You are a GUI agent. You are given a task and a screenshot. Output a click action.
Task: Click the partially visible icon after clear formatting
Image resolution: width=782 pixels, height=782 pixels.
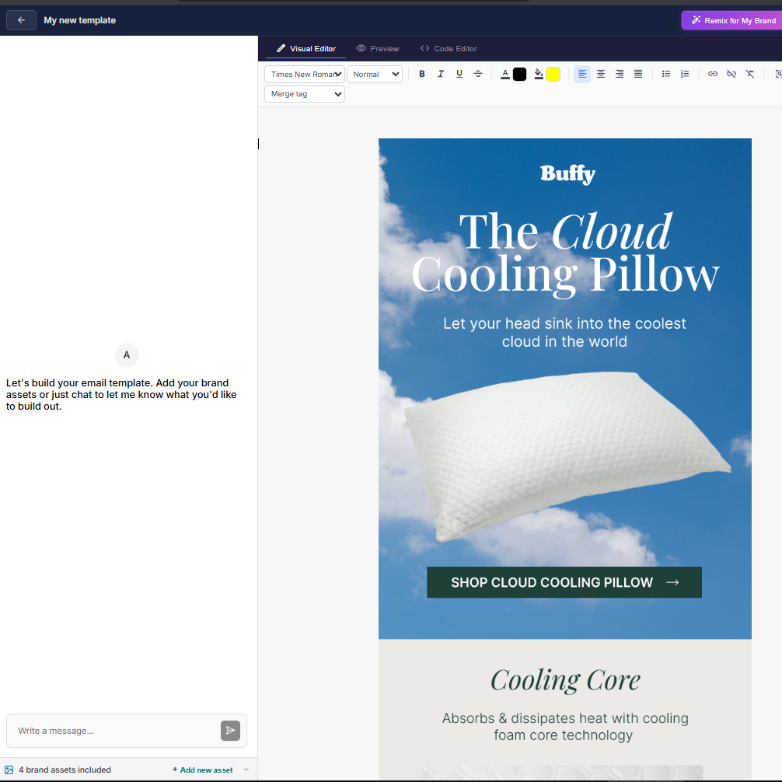point(778,74)
